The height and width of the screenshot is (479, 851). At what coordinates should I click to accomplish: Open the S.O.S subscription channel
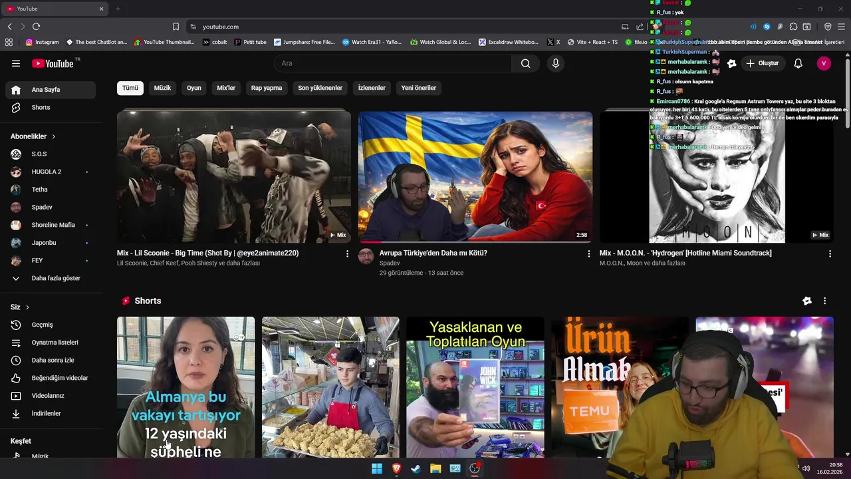coord(51,154)
